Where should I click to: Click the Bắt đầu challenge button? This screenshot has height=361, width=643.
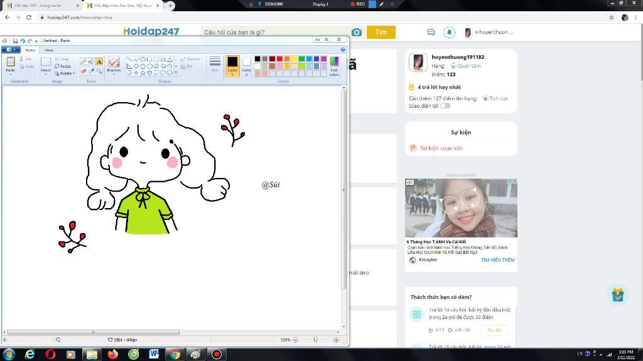click(495, 330)
